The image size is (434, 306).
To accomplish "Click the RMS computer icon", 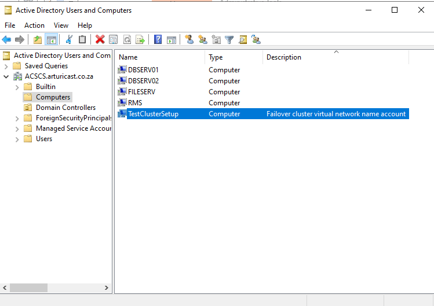I will click(122, 102).
